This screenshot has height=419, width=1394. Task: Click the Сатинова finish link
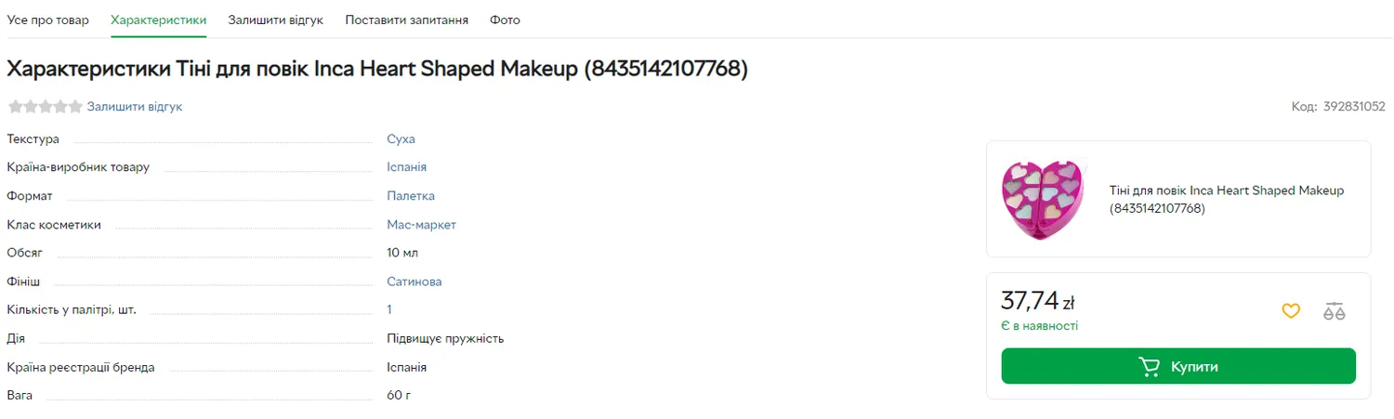click(x=414, y=282)
